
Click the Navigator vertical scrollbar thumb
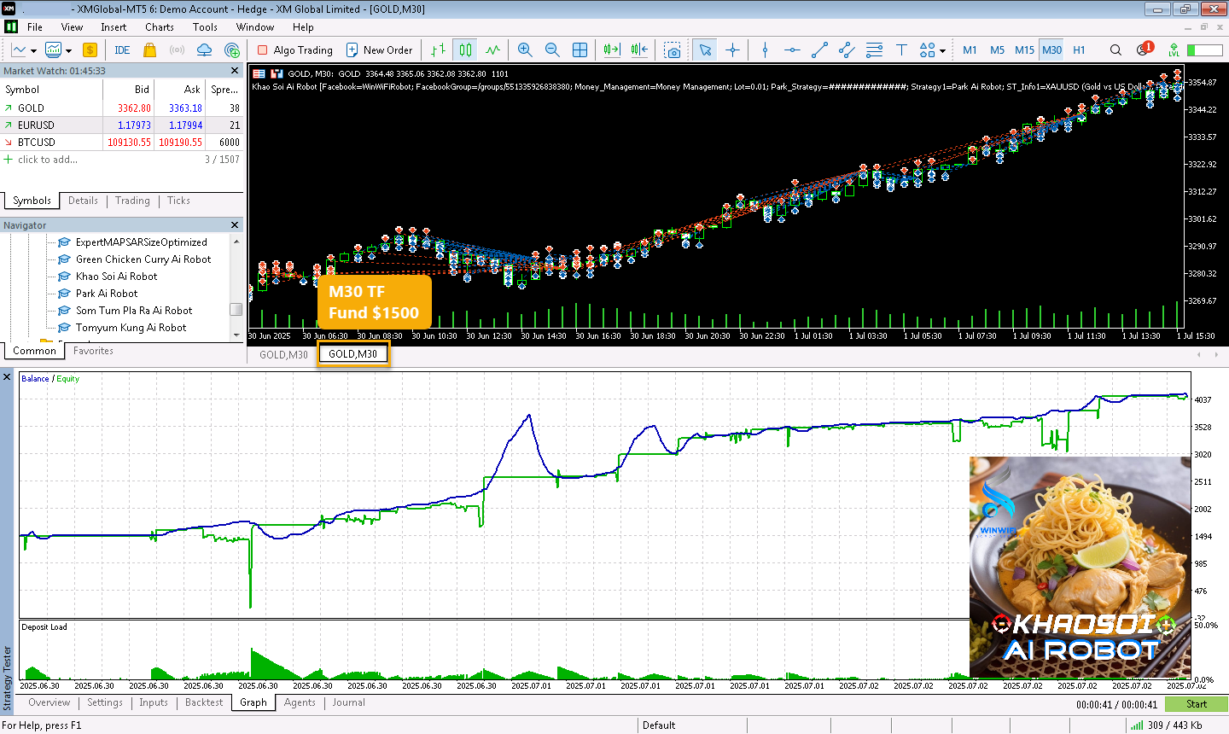(x=236, y=309)
